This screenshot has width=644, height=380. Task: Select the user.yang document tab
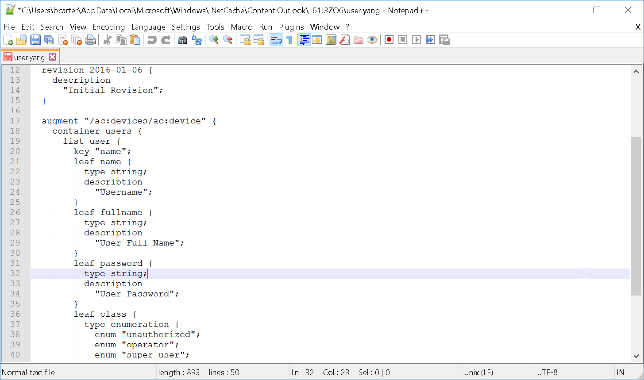coord(29,57)
